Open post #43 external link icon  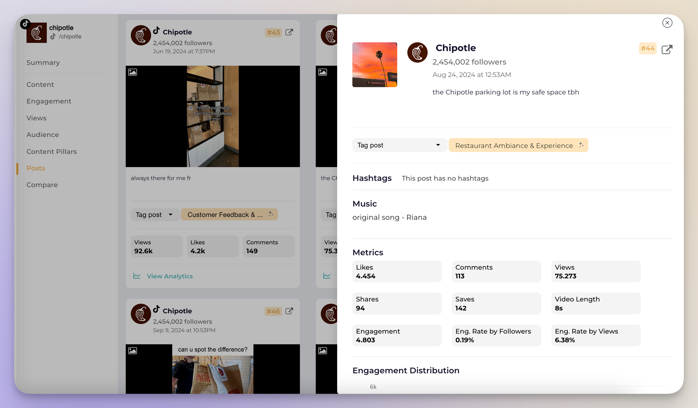(289, 32)
